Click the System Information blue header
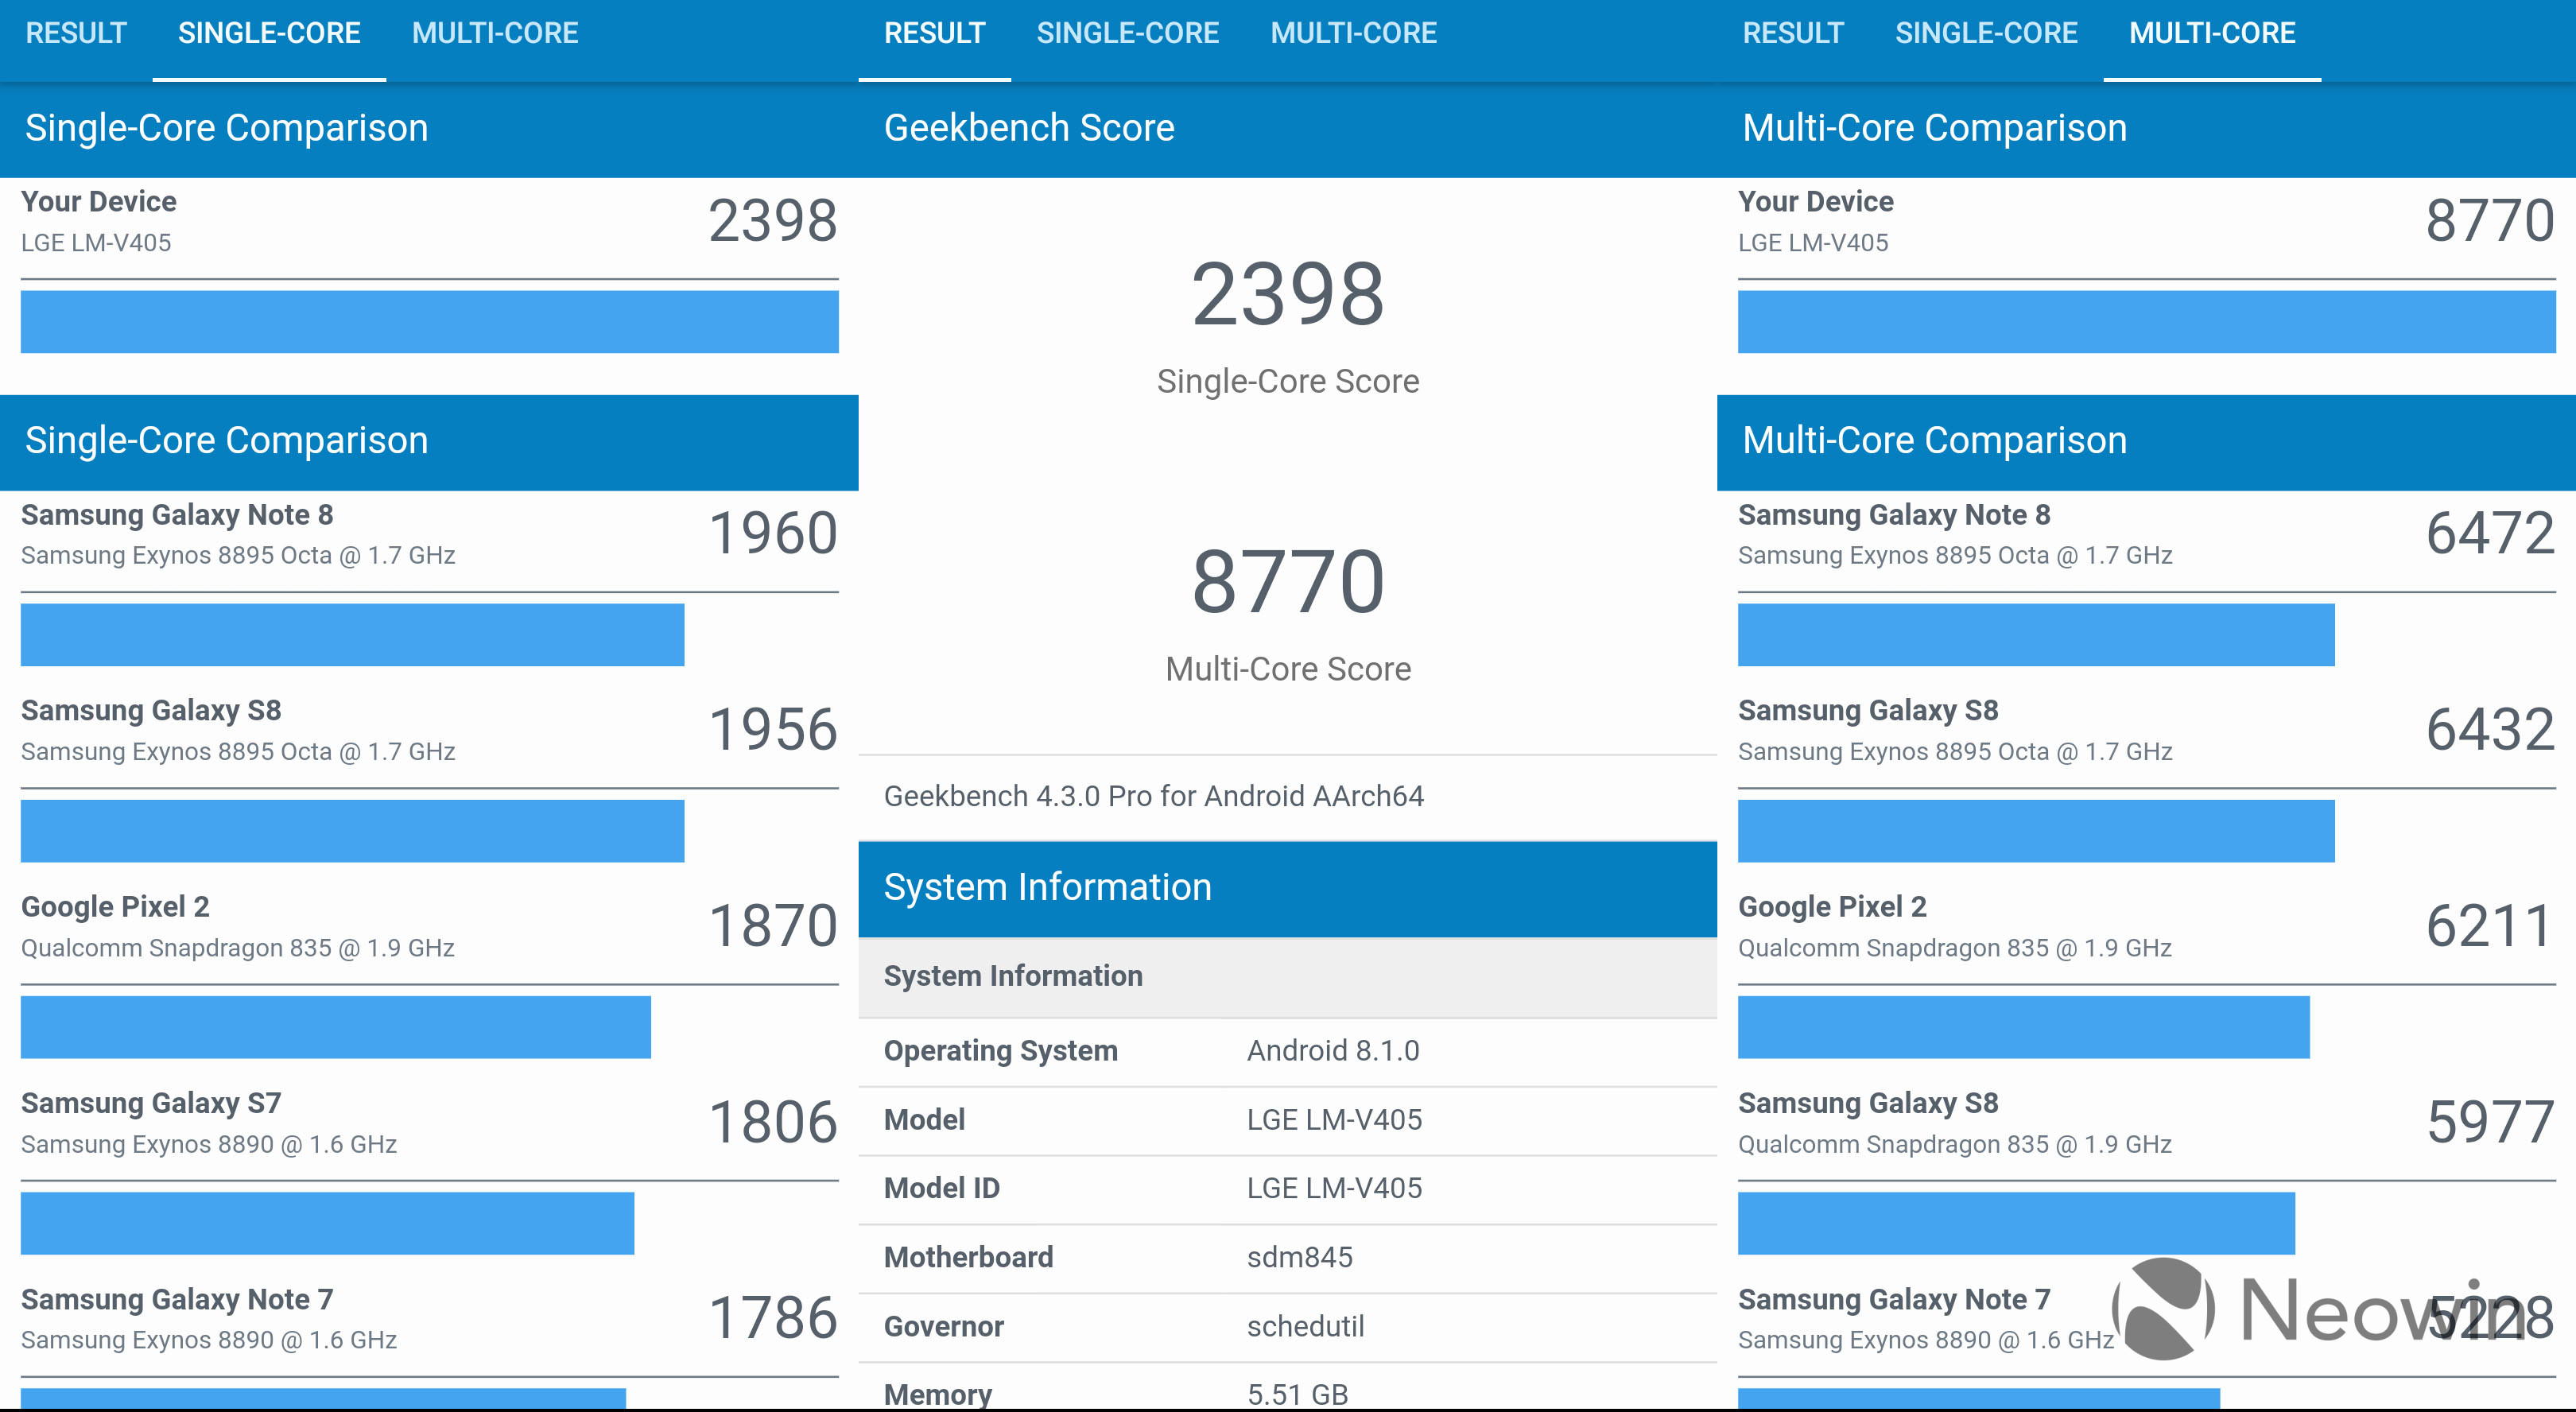This screenshot has width=2576, height=1412. 1288,888
